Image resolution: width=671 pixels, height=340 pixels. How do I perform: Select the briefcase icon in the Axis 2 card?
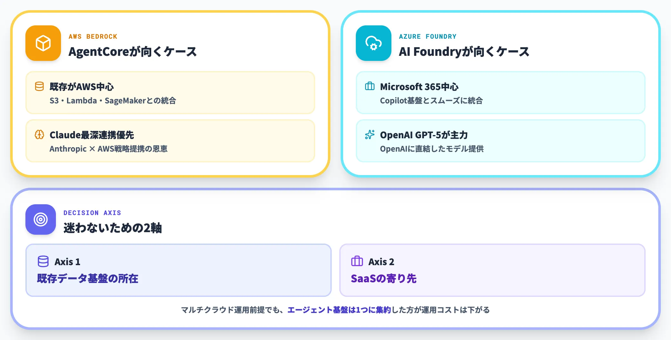[356, 261]
